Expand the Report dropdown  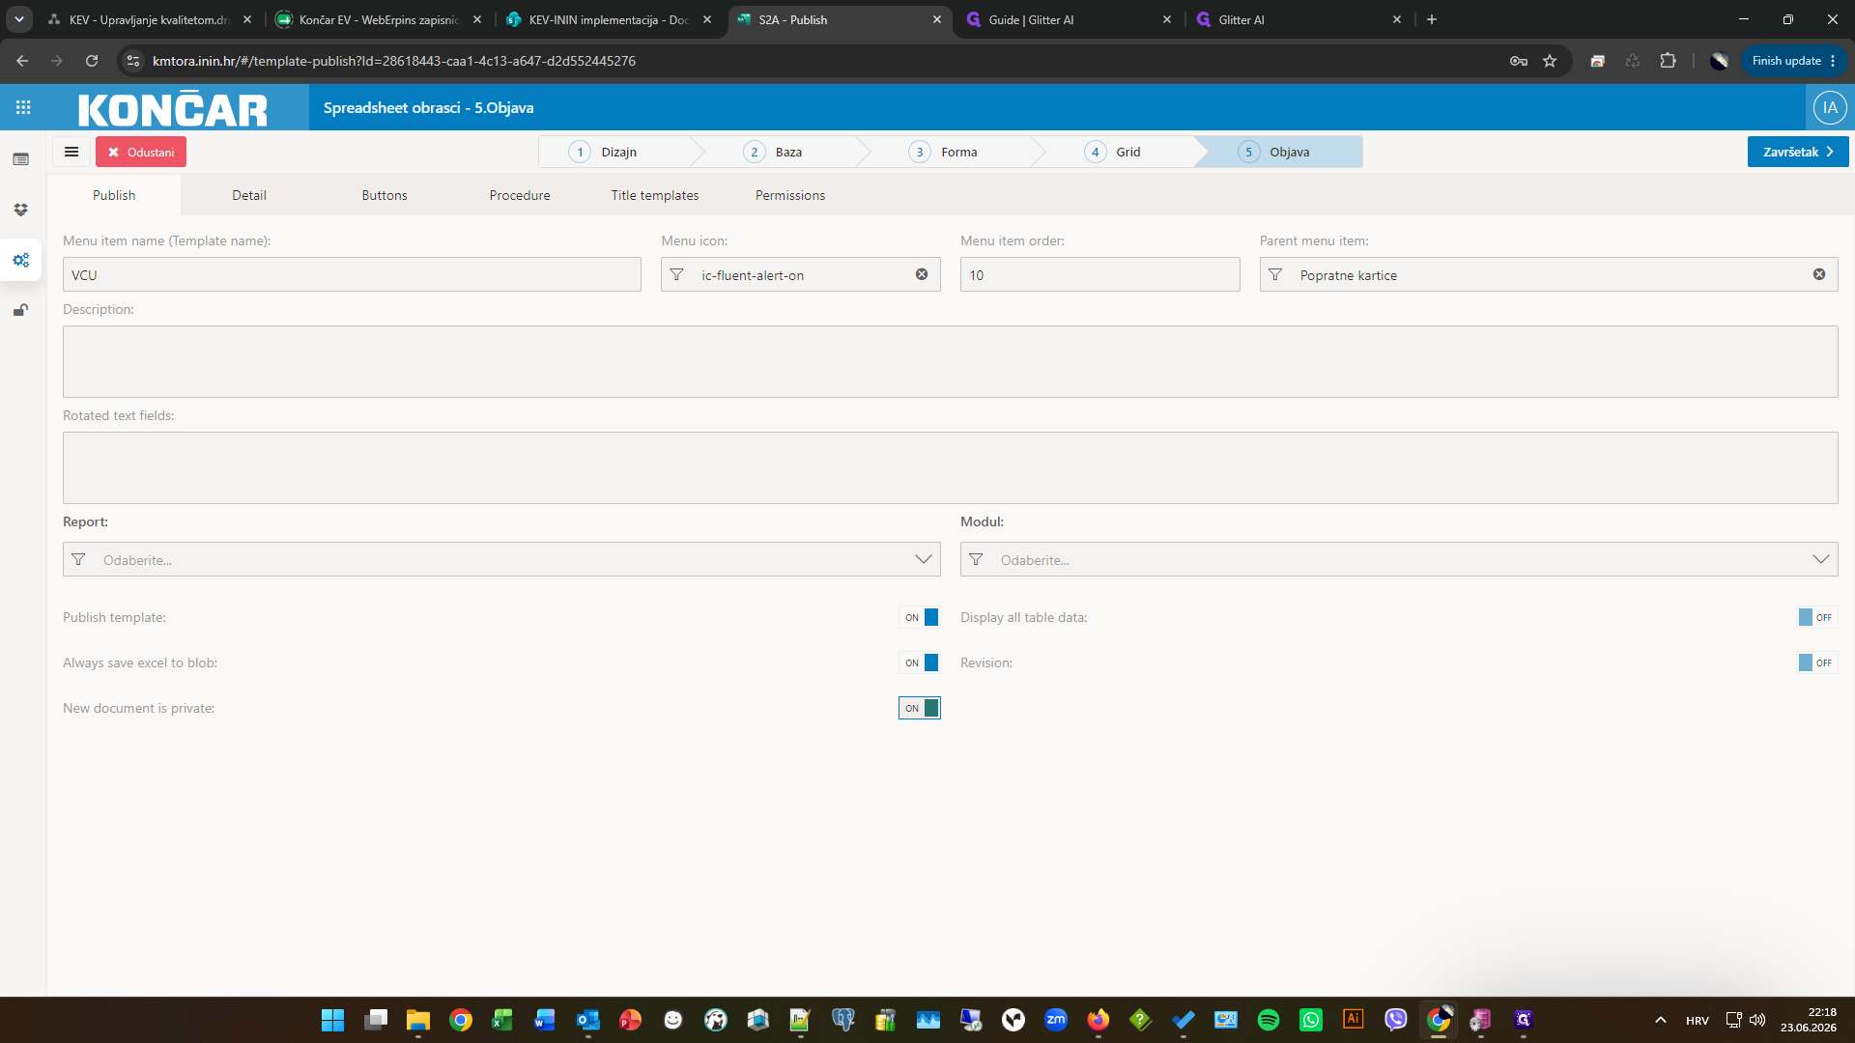(x=501, y=559)
